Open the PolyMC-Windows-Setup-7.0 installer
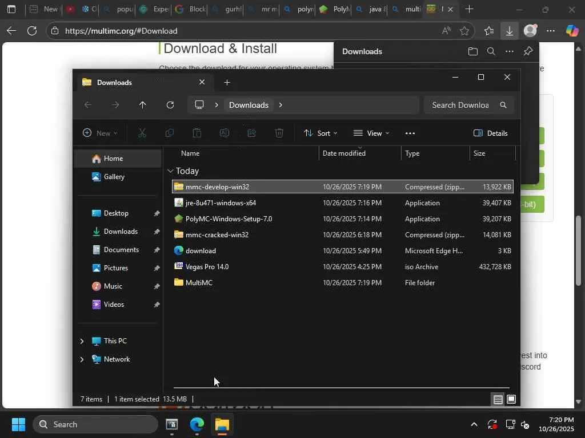Image resolution: width=585 pixels, height=438 pixels. click(x=229, y=219)
